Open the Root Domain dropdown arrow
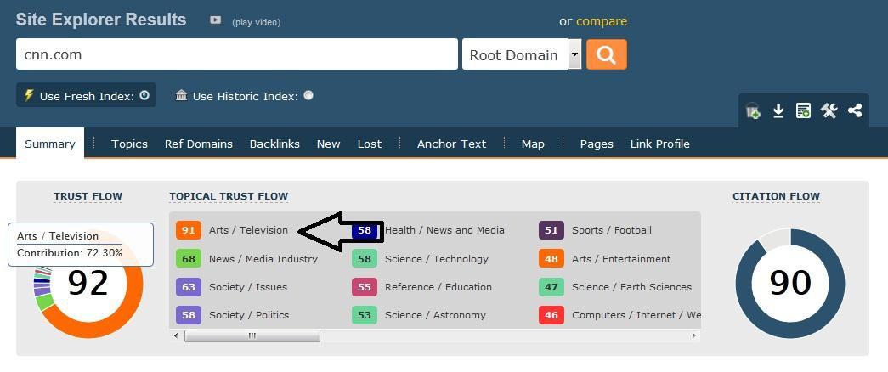Viewport: 888px width, 372px height. (574, 54)
